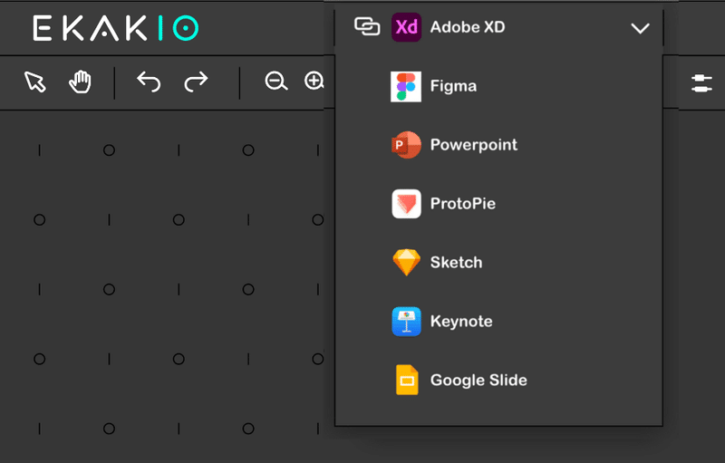725x463 pixels.
Task: Pick Google Slide option
Action: [498, 380]
